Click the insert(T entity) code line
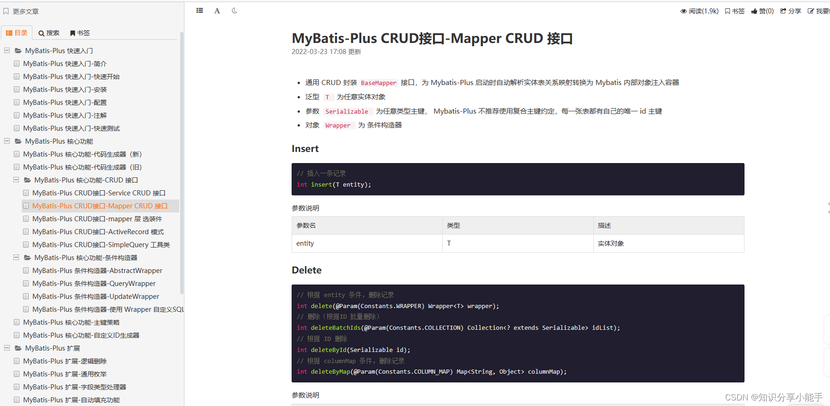The width and height of the screenshot is (830, 406). tap(334, 184)
